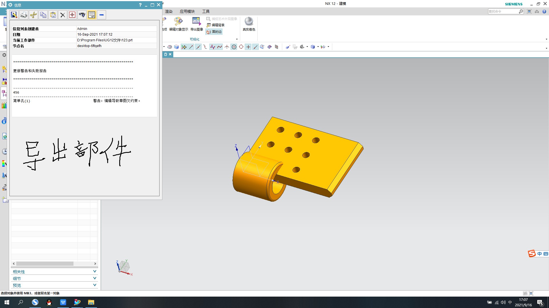Image resolution: width=549 pixels, height=308 pixels.
Task: Click Export Image (导出图像)
Action: 197,24
